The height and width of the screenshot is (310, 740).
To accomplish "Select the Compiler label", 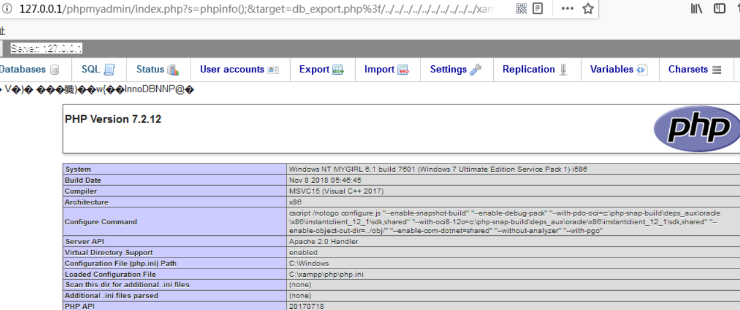I will 81,191.
